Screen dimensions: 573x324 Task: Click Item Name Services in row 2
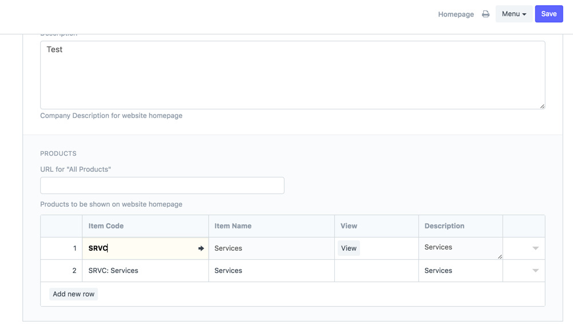click(x=271, y=271)
